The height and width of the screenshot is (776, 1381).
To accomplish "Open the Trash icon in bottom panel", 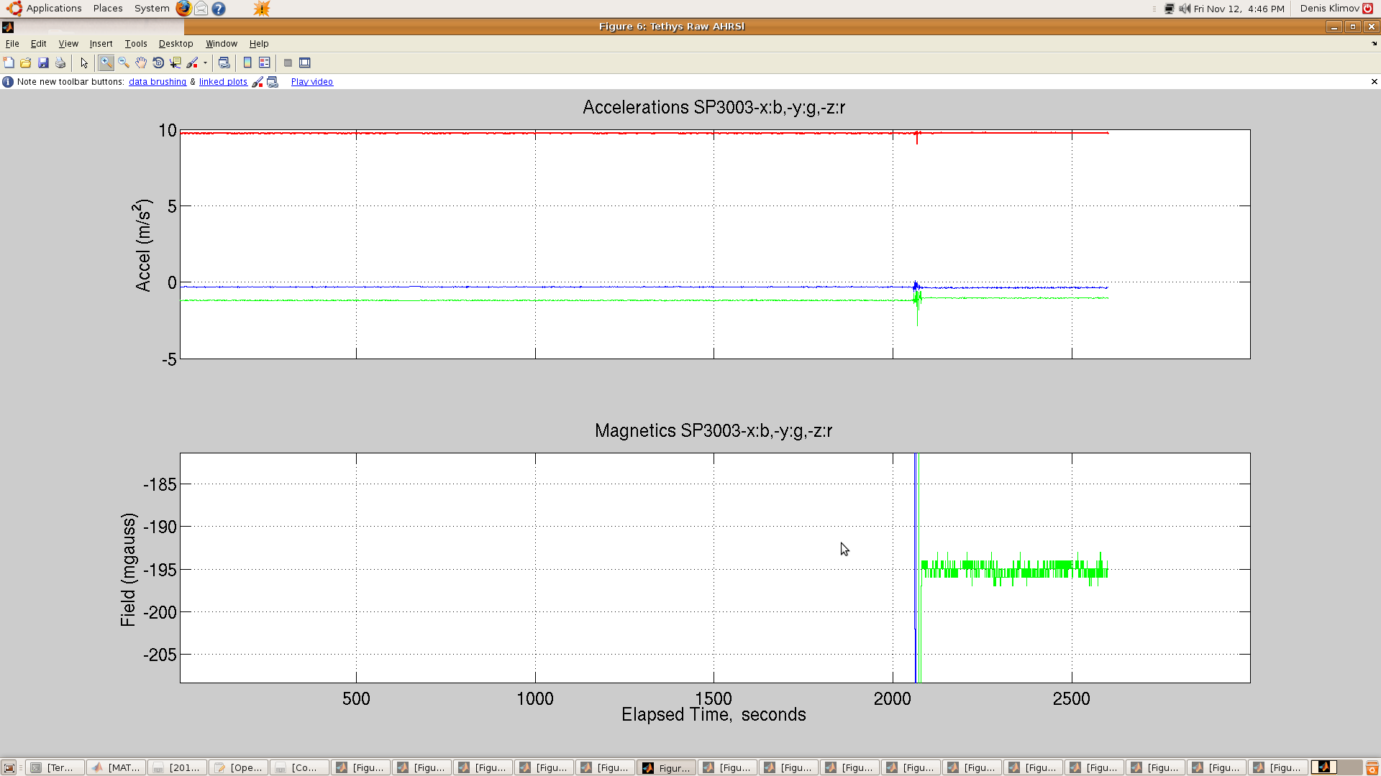I will 1372,768.
